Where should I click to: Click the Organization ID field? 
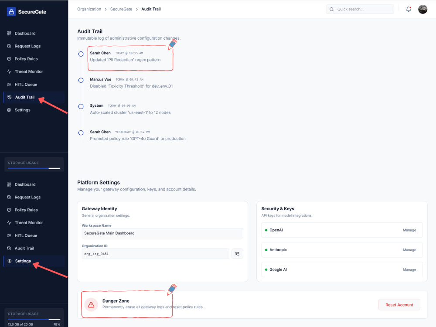156,254
